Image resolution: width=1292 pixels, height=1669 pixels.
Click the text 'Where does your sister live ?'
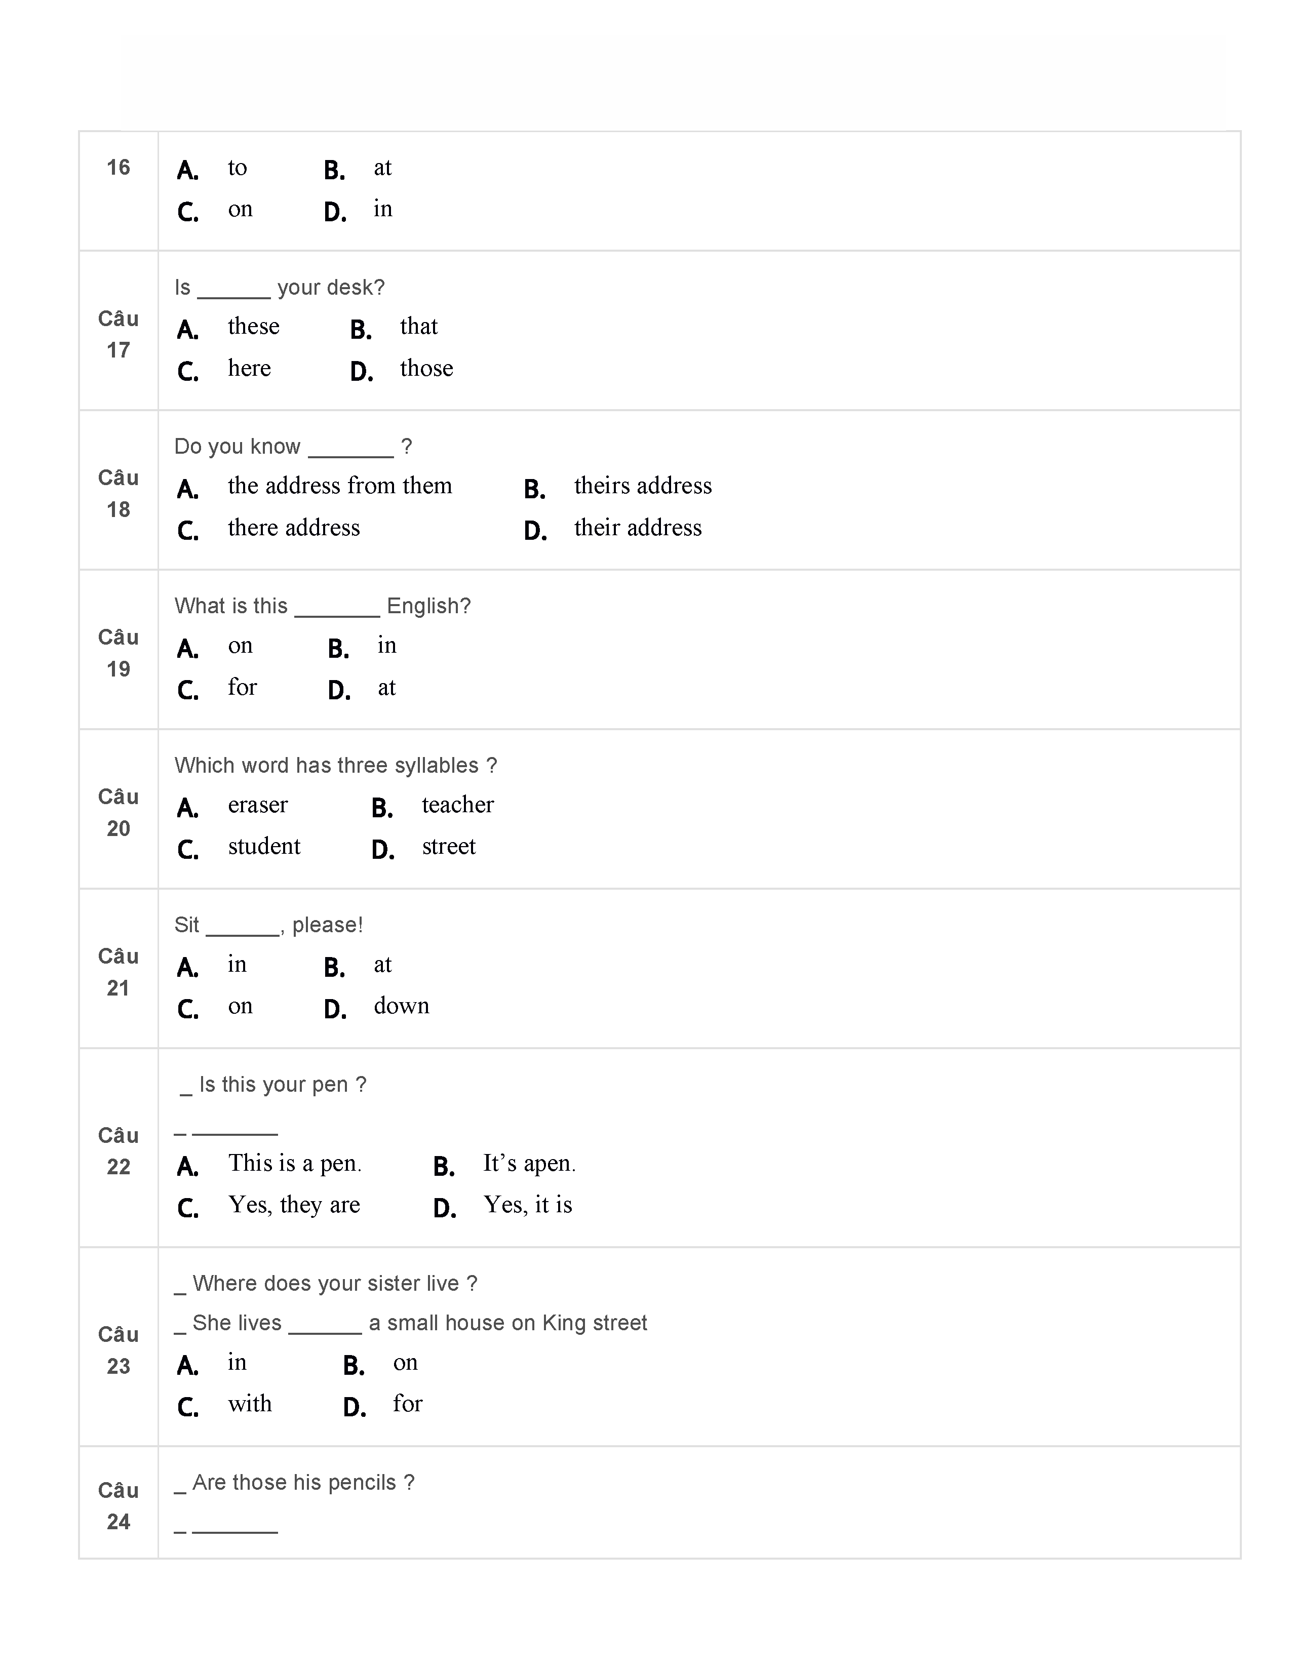(335, 1284)
